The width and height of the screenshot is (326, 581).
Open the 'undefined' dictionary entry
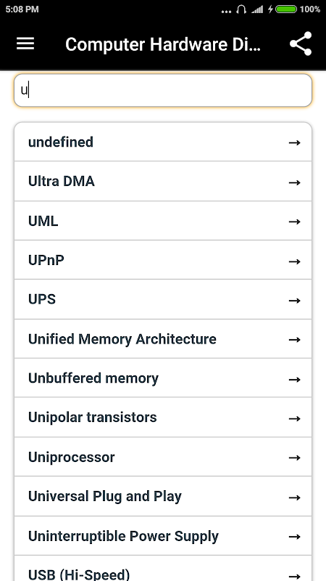tap(163, 142)
